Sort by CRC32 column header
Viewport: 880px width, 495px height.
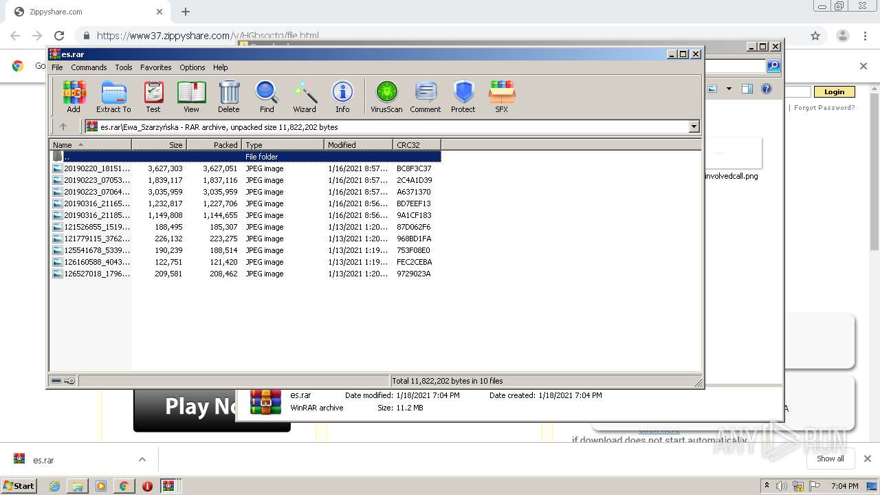pyautogui.click(x=417, y=144)
